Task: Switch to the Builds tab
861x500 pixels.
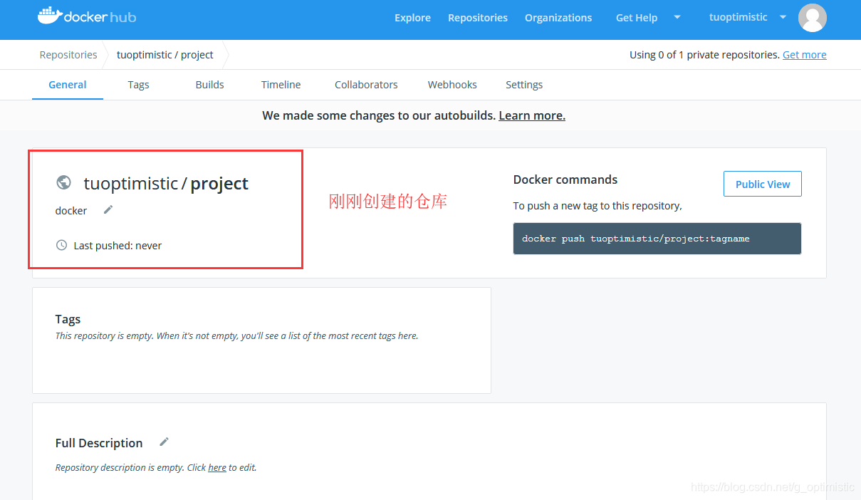Action: tap(209, 85)
